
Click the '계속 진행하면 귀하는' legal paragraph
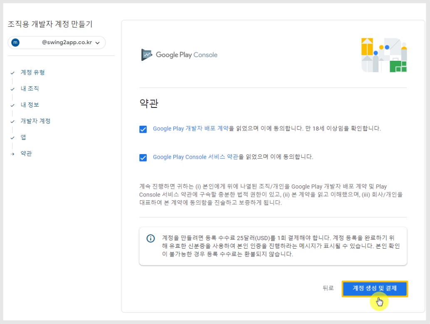271,194
